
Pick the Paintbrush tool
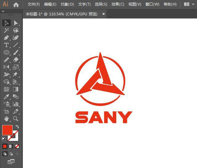click(x=16, y=52)
